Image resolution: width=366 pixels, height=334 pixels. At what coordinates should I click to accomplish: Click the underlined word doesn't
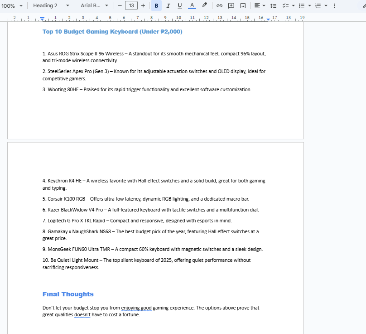pyautogui.click(x=82, y=314)
